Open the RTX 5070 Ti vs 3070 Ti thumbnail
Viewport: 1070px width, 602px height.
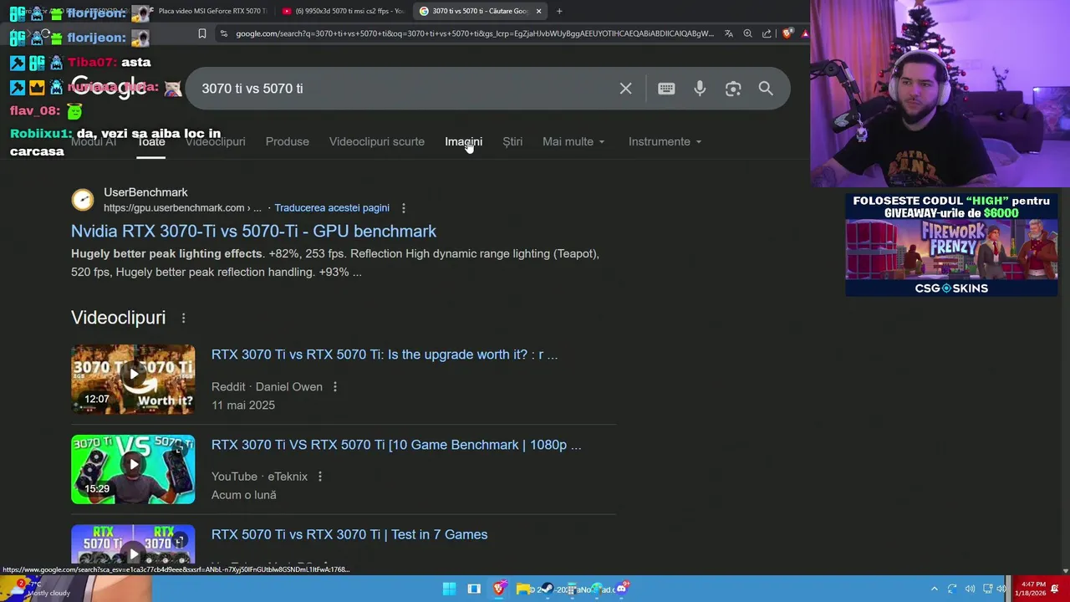coord(133,545)
